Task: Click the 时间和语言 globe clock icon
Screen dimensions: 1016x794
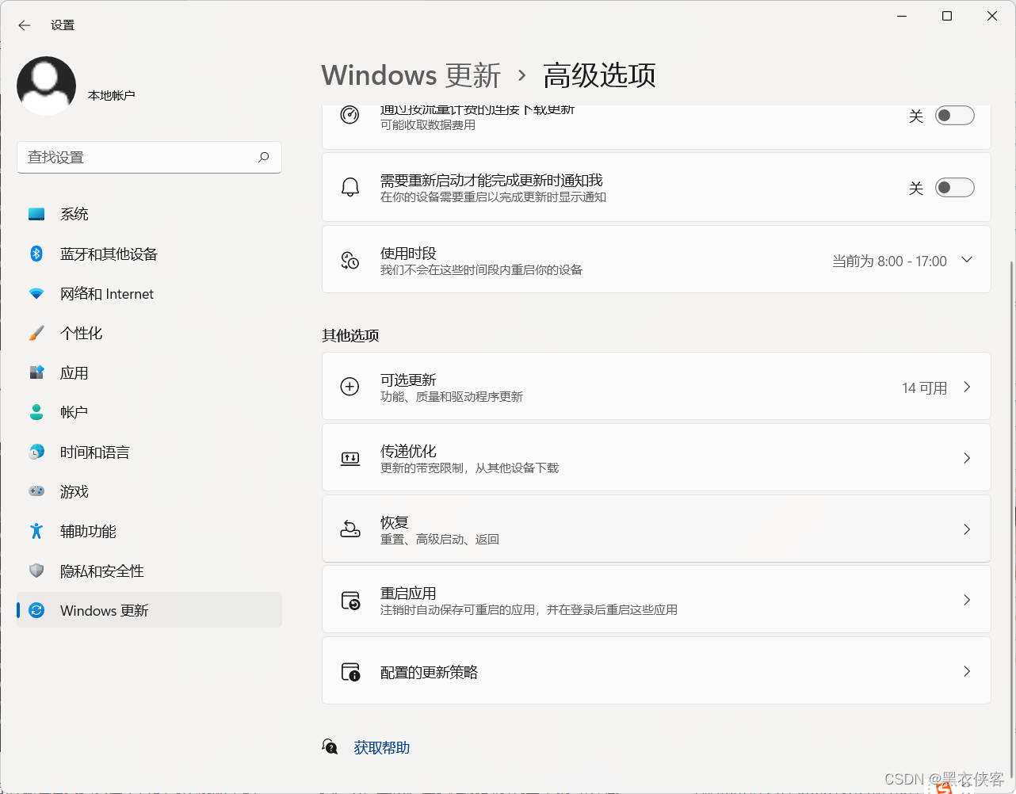Action: tap(36, 452)
